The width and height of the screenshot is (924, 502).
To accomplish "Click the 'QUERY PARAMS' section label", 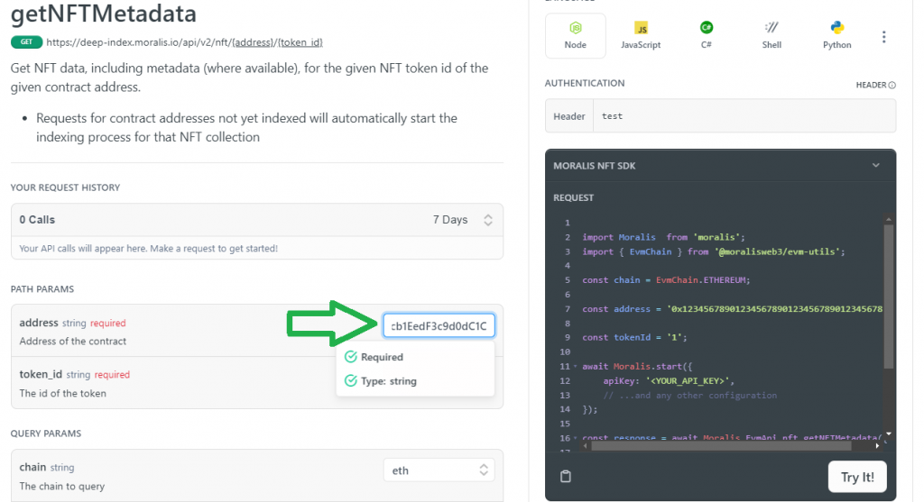I will [46, 434].
